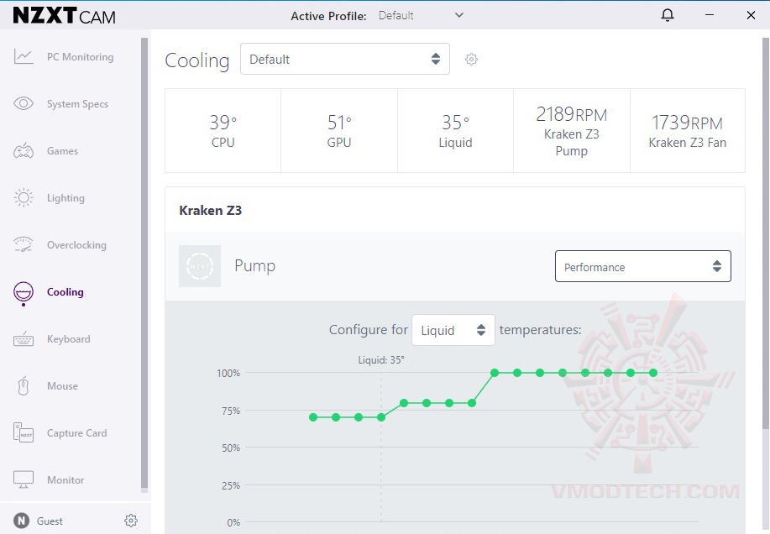Click the CPU 39° temperature tile
The width and height of the screenshot is (770, 534).
pos(223,130)
